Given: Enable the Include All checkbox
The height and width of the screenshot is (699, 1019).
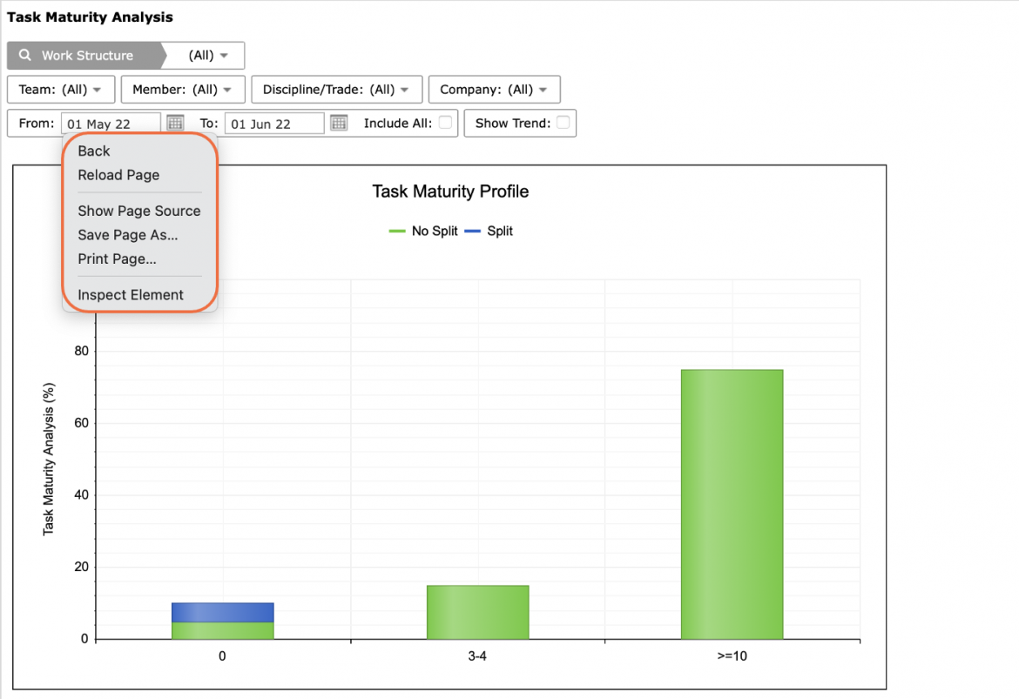Looking at the screenshot, I should click(445, 122).
